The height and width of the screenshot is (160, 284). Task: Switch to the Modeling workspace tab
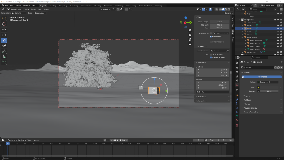[52, 6]
